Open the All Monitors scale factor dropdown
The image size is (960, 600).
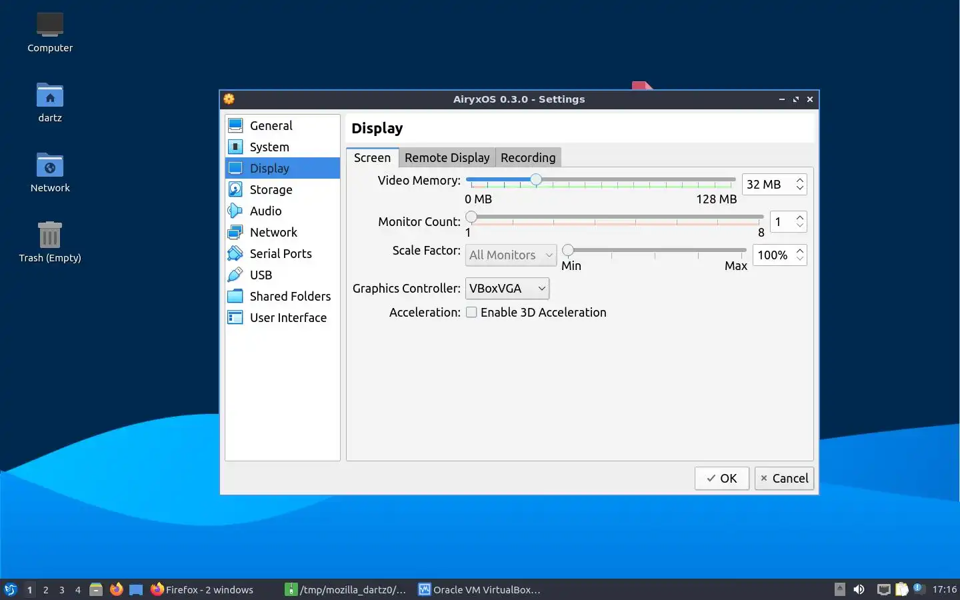pos(511,255)
